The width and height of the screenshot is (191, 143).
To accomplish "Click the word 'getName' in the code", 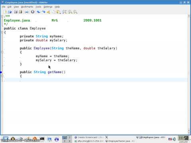I will (x=55, y=72).
